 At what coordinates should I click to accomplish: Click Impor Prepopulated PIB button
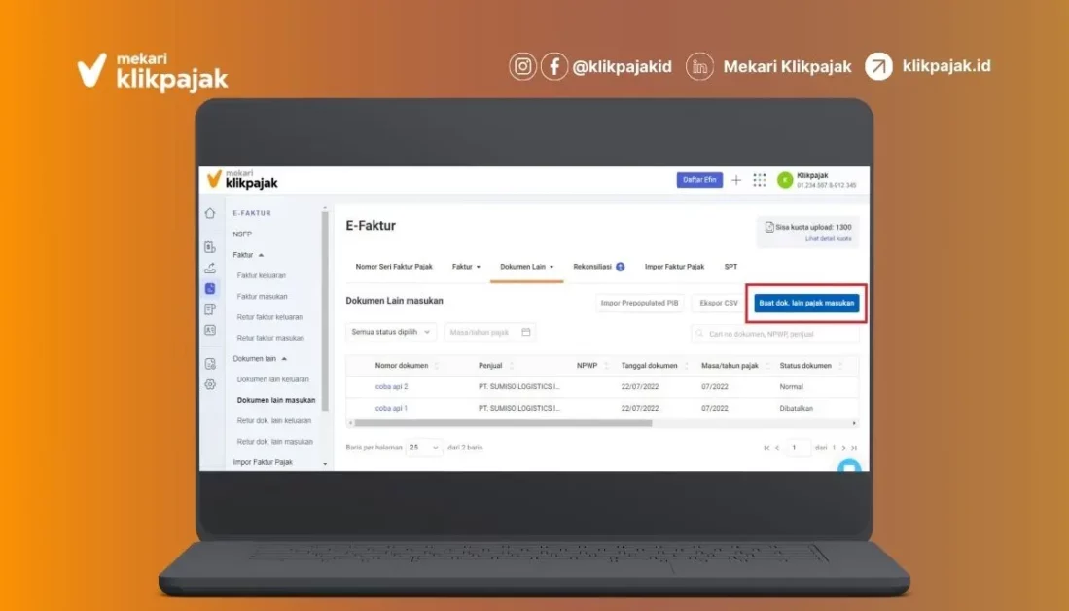(x=639, y=303)
